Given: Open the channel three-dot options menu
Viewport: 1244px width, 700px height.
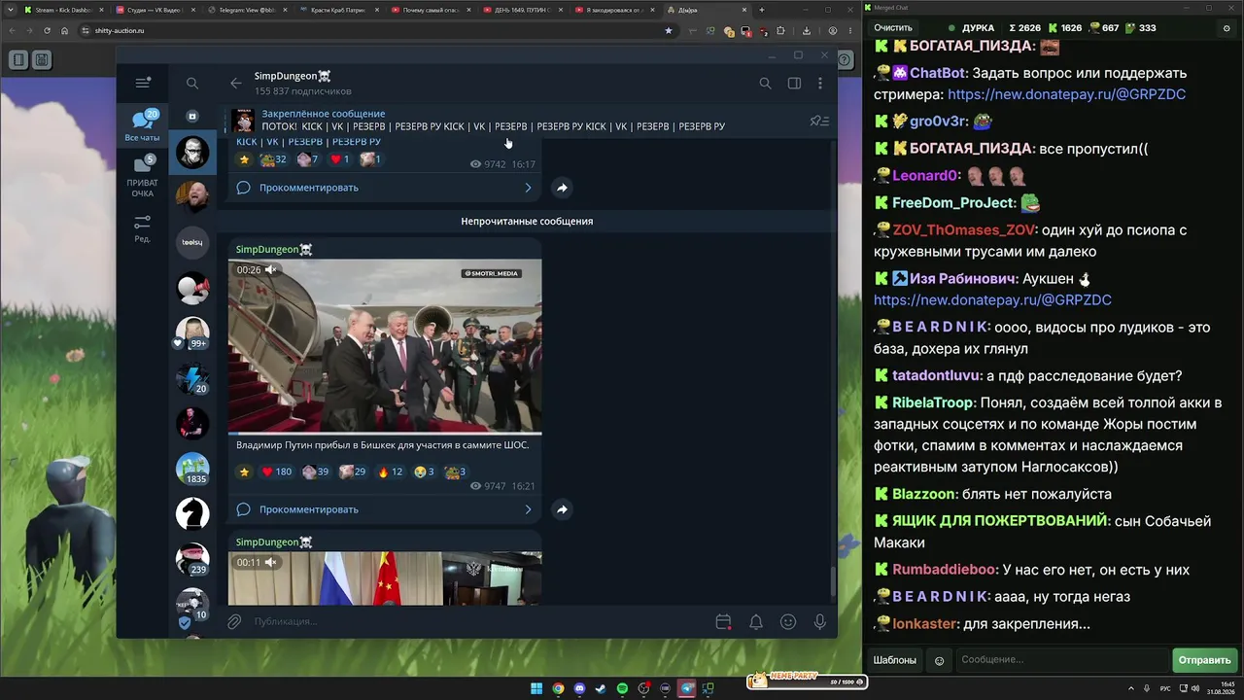Looking at the screenshot, I should click(820, 84).
